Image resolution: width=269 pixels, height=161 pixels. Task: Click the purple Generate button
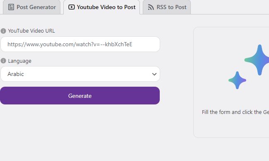tap(80, 96)
